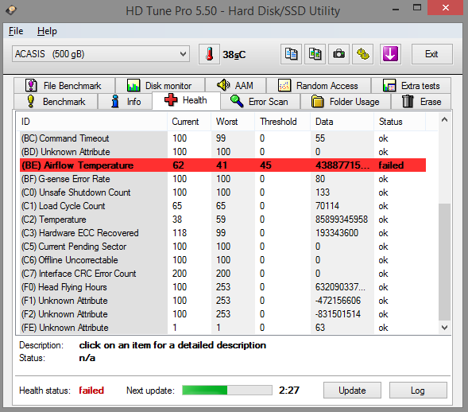The image size is (468, 412).
Task: Click the camera save screenshot icon
Action: 338,54
